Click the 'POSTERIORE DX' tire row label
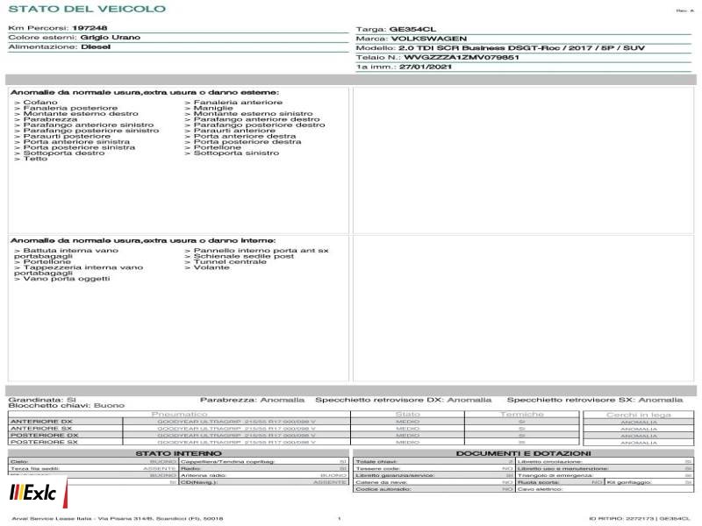The image size is (702, 526). [x=45, y=435]
